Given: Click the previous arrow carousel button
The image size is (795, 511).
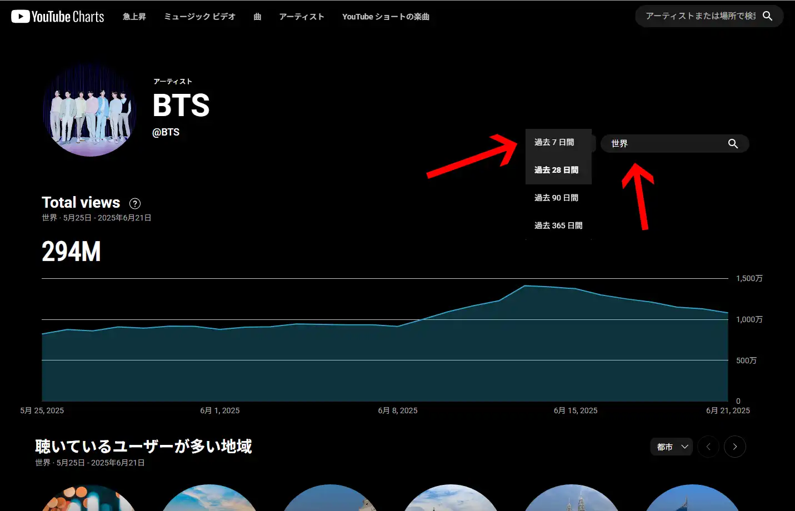Looking at the screenshot, I should (x=708, y=447).
